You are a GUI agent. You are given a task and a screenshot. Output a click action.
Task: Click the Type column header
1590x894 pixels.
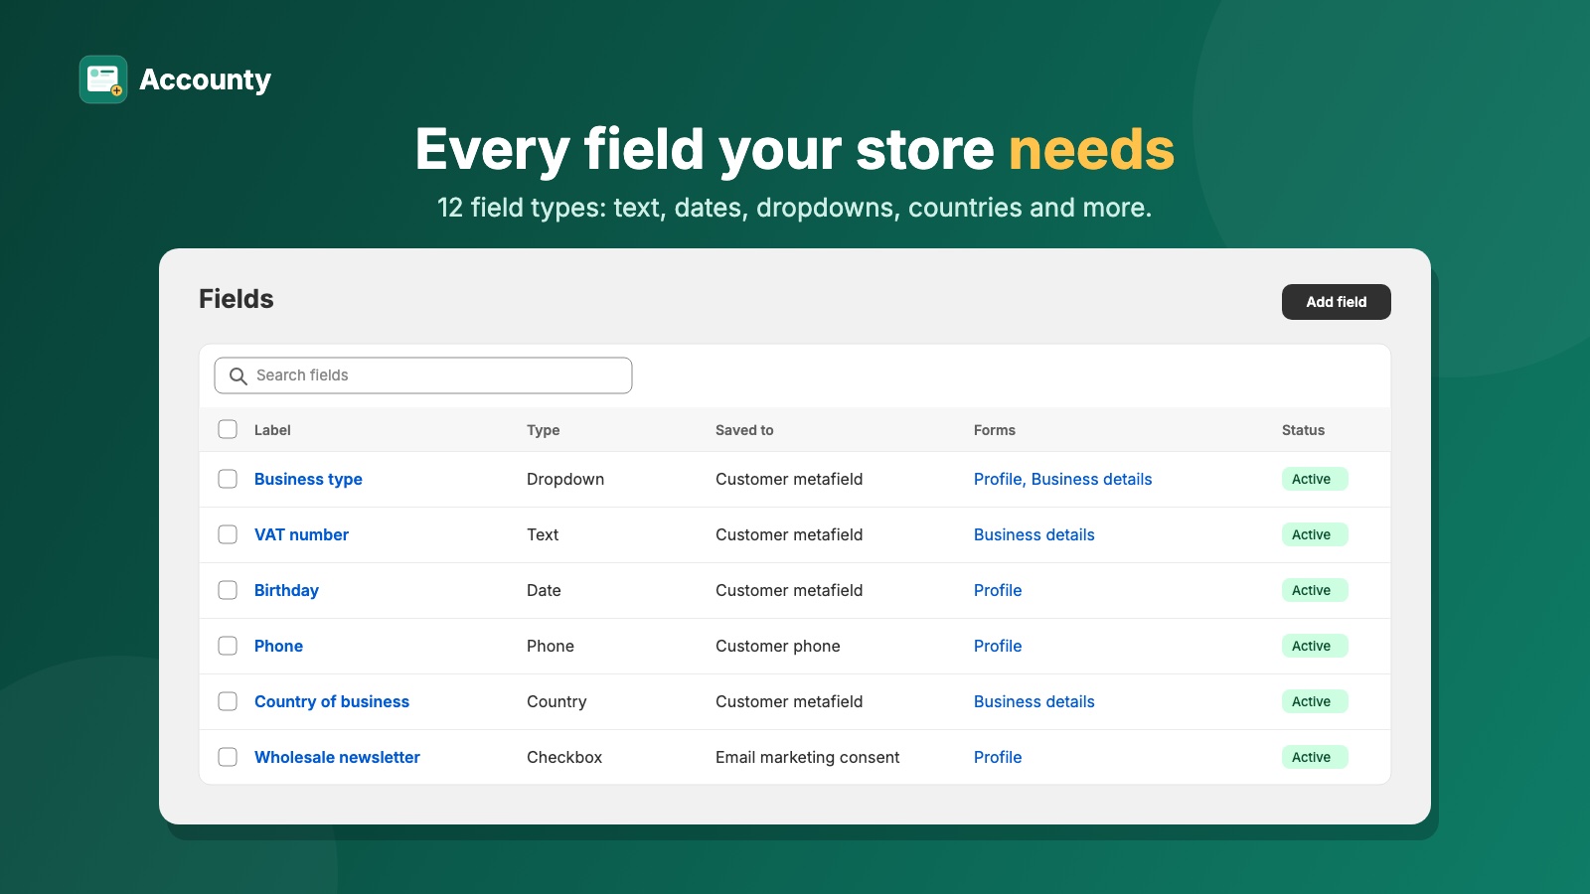[x=543, y=430]
